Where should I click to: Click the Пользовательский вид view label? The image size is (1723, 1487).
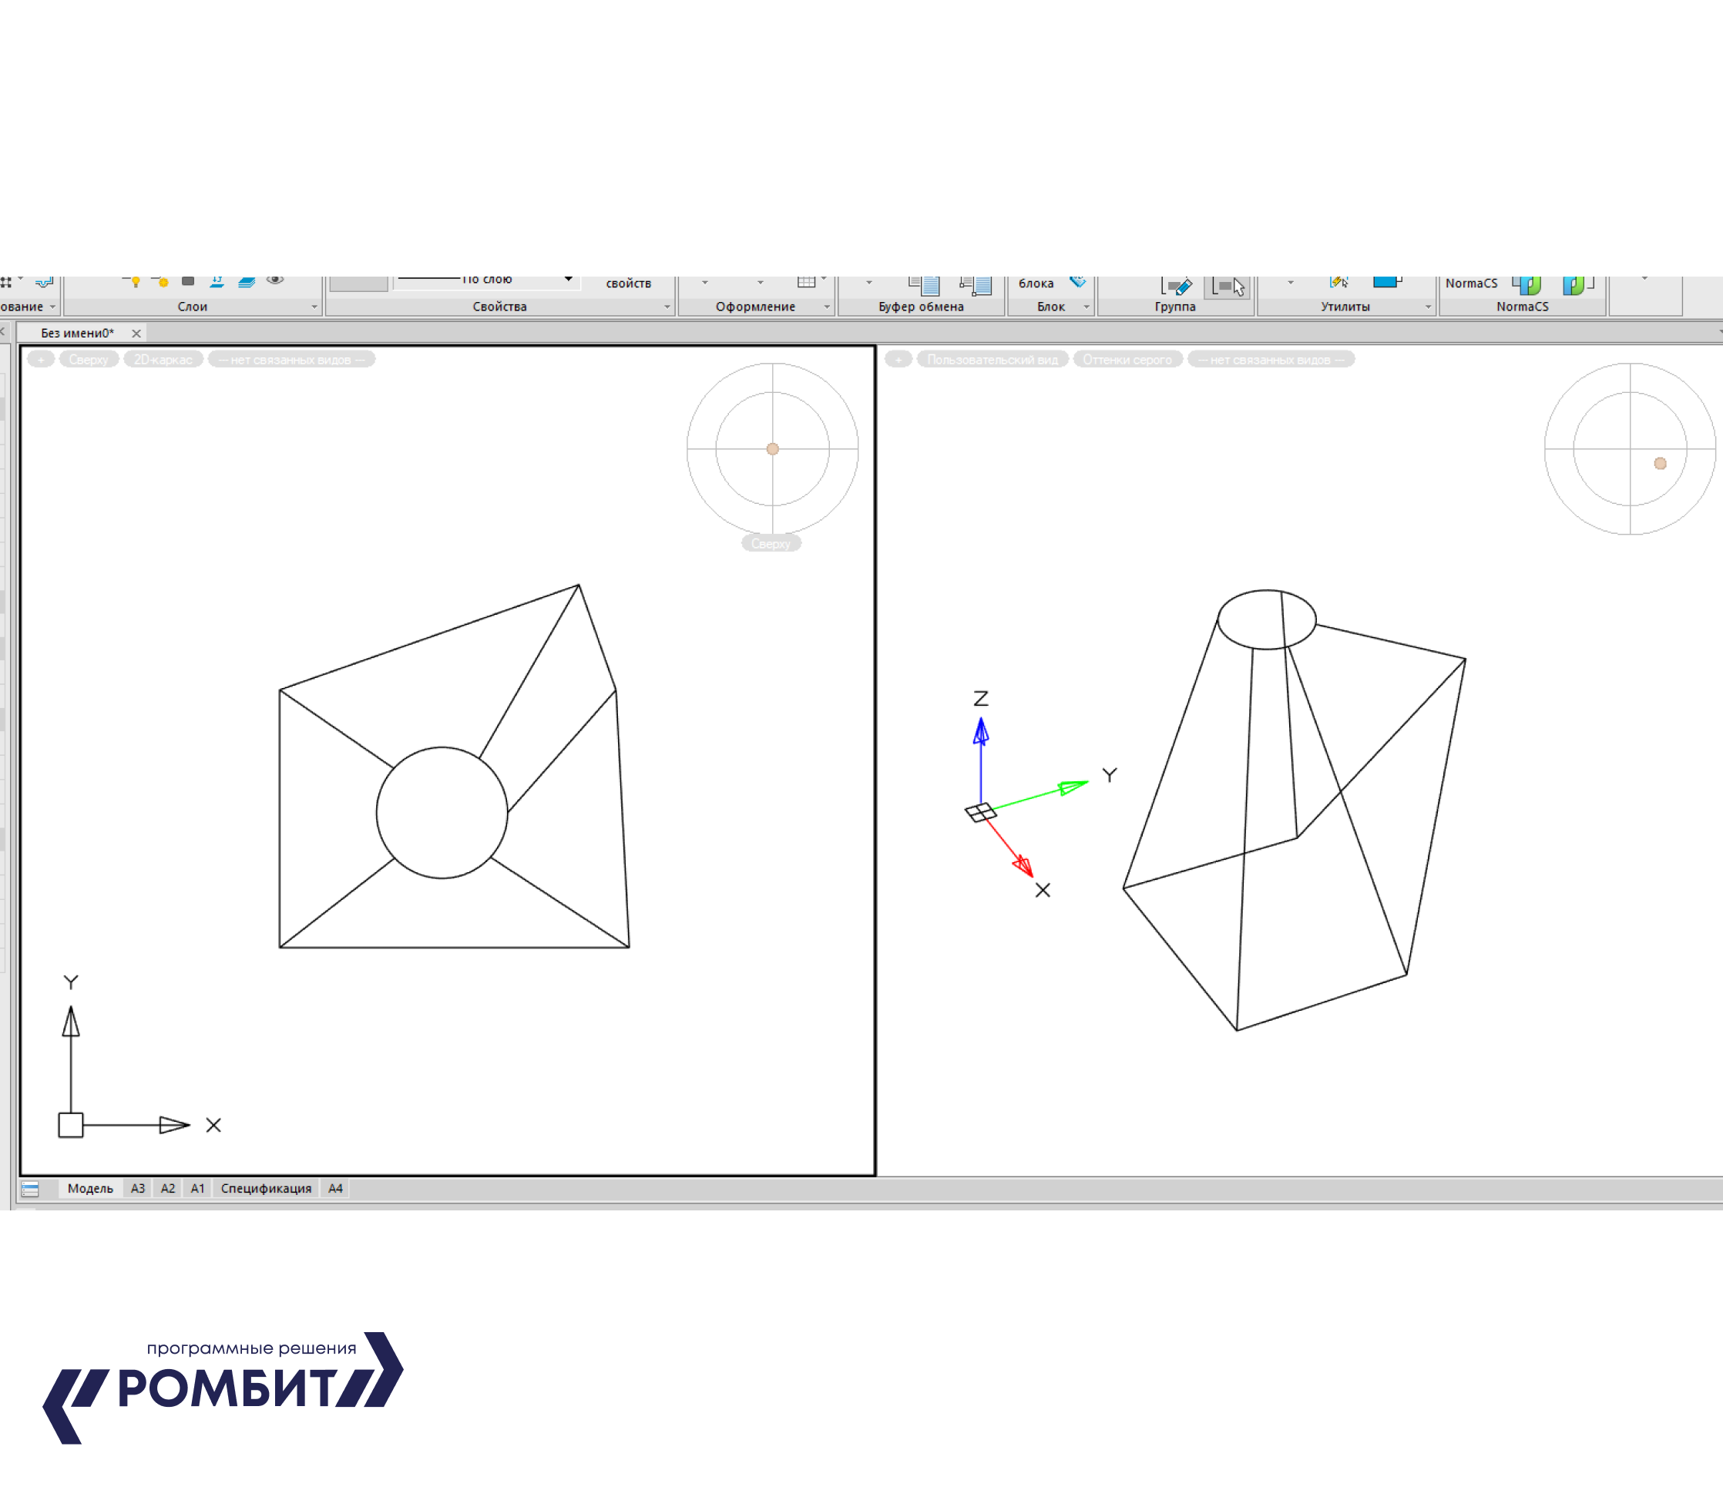(x=992, y=359)
